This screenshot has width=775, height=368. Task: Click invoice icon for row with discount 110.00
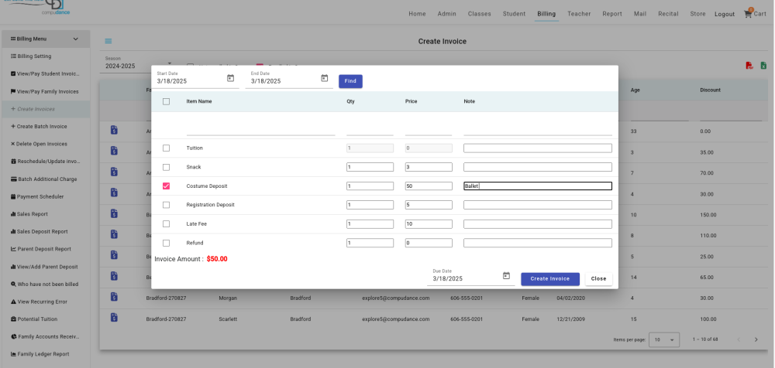[x=114, y=234]
